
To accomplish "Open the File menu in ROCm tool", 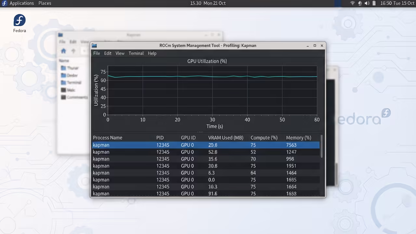I will pyautogui.click(x=97, y=53).
